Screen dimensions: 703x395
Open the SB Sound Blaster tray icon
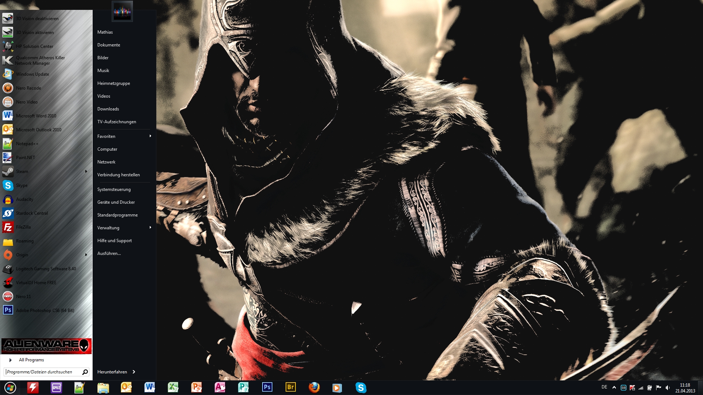[624, 388]
